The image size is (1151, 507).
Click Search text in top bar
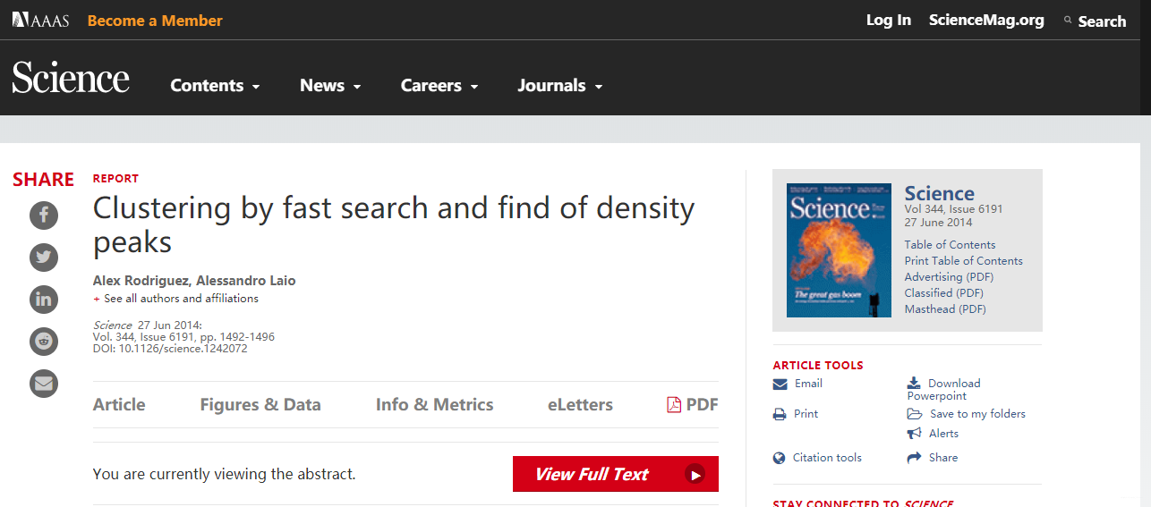coord(1102,21)
